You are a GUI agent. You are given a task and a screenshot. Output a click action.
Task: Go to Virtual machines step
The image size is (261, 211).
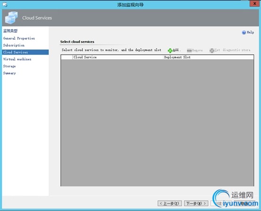click(17, 59)
